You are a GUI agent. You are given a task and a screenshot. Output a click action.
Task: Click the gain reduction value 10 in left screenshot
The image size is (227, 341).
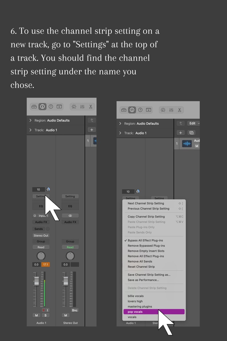pos(38,190)
